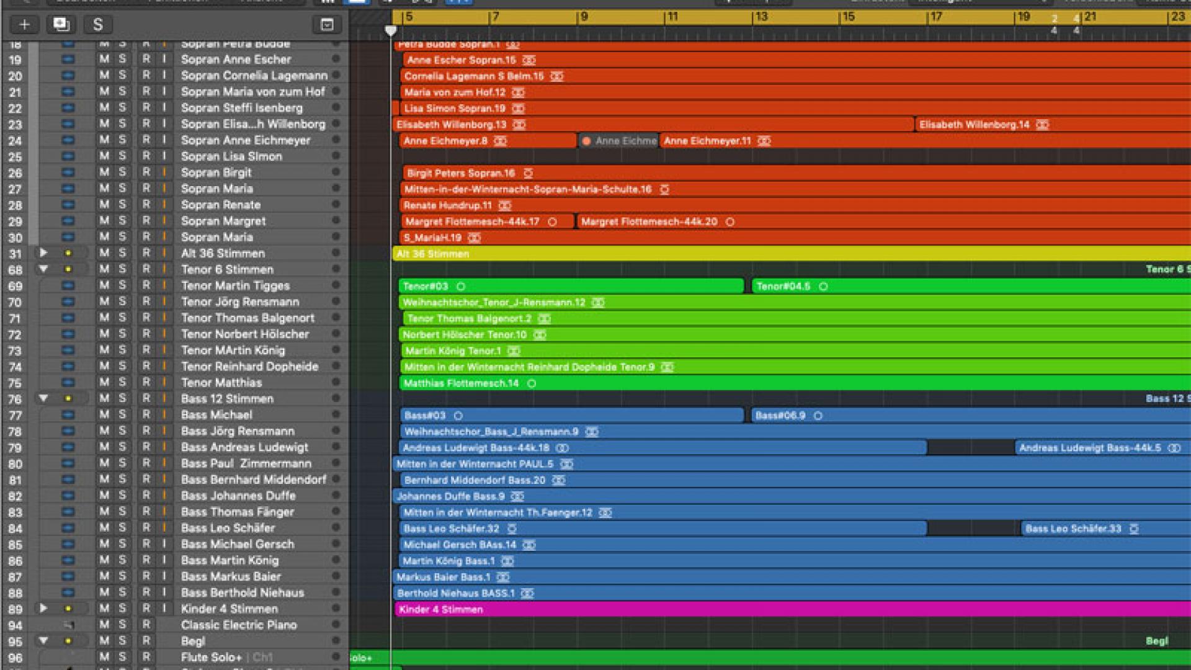The image size is (1191, 670).
Task: Select the yellow Alt 36 Stimmen folder region
Action: coord(744,254)
